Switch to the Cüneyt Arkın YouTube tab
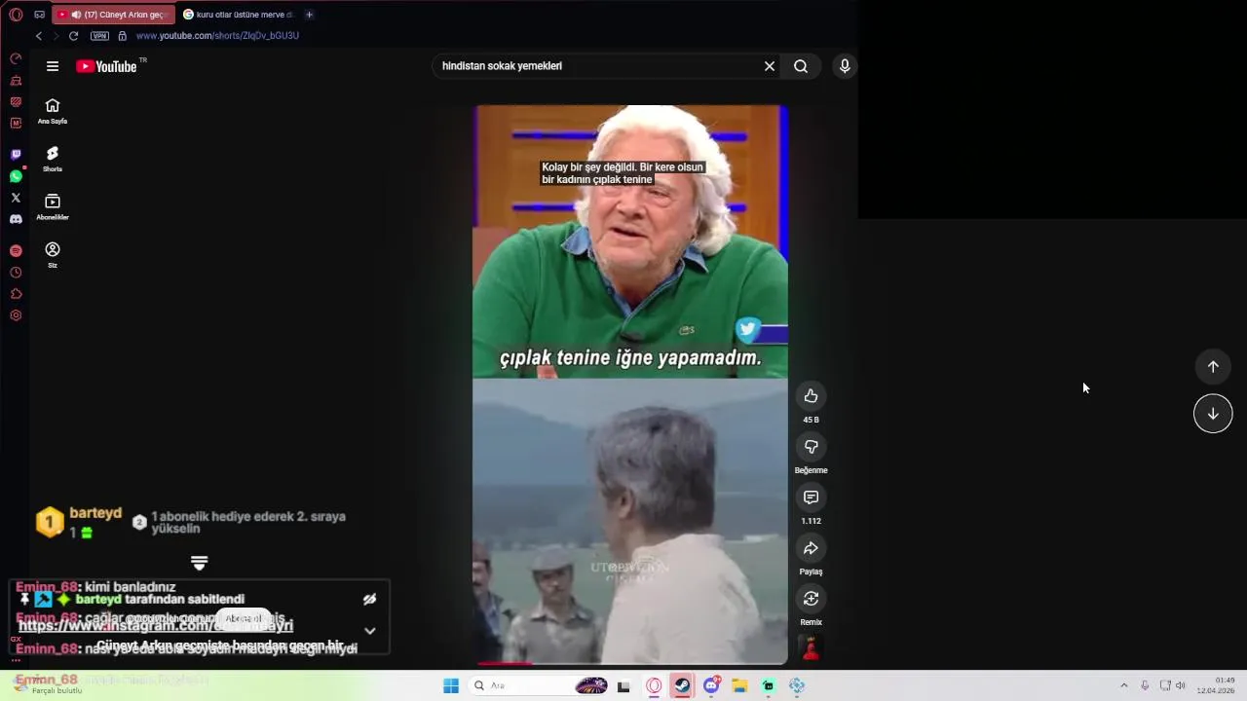This screenshot has height=701, width=1247. 112,15
